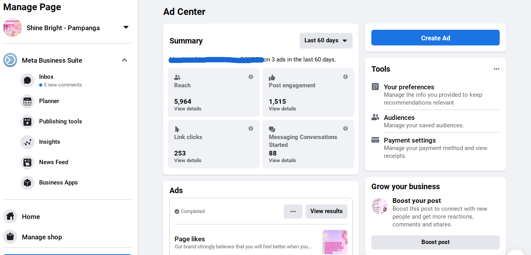This screenshot has height=255, width=531.
Task: Click the View results button
Action: 326,212
